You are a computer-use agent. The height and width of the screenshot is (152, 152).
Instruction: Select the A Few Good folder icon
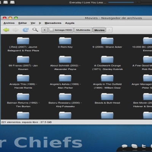pyautogui.click(x=147, y=59)
